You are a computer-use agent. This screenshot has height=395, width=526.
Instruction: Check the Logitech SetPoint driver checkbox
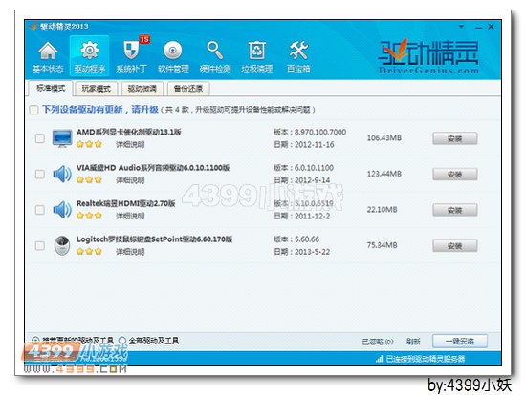40,246
